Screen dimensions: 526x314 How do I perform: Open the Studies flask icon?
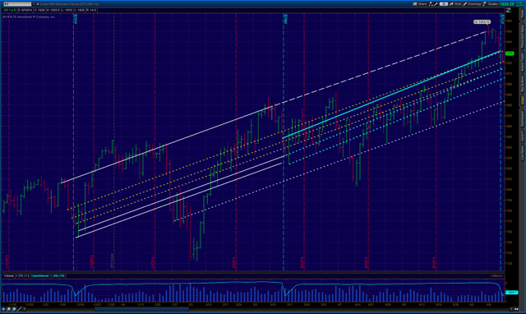coord(491,4)
